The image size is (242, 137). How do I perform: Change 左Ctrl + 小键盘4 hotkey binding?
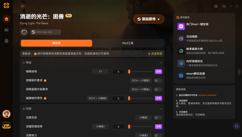(x=141, y=89)
